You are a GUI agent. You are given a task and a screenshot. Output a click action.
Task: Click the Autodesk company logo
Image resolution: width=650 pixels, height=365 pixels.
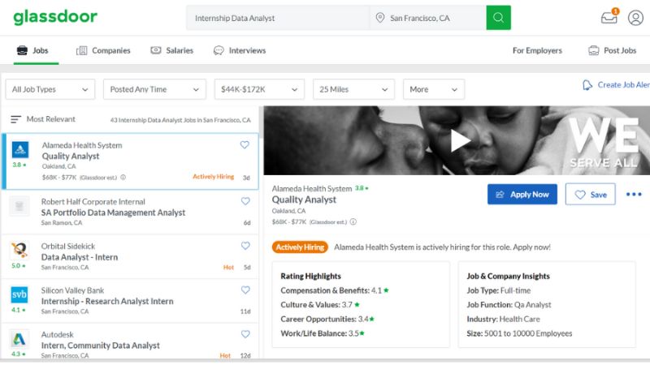tap(19, 339)
